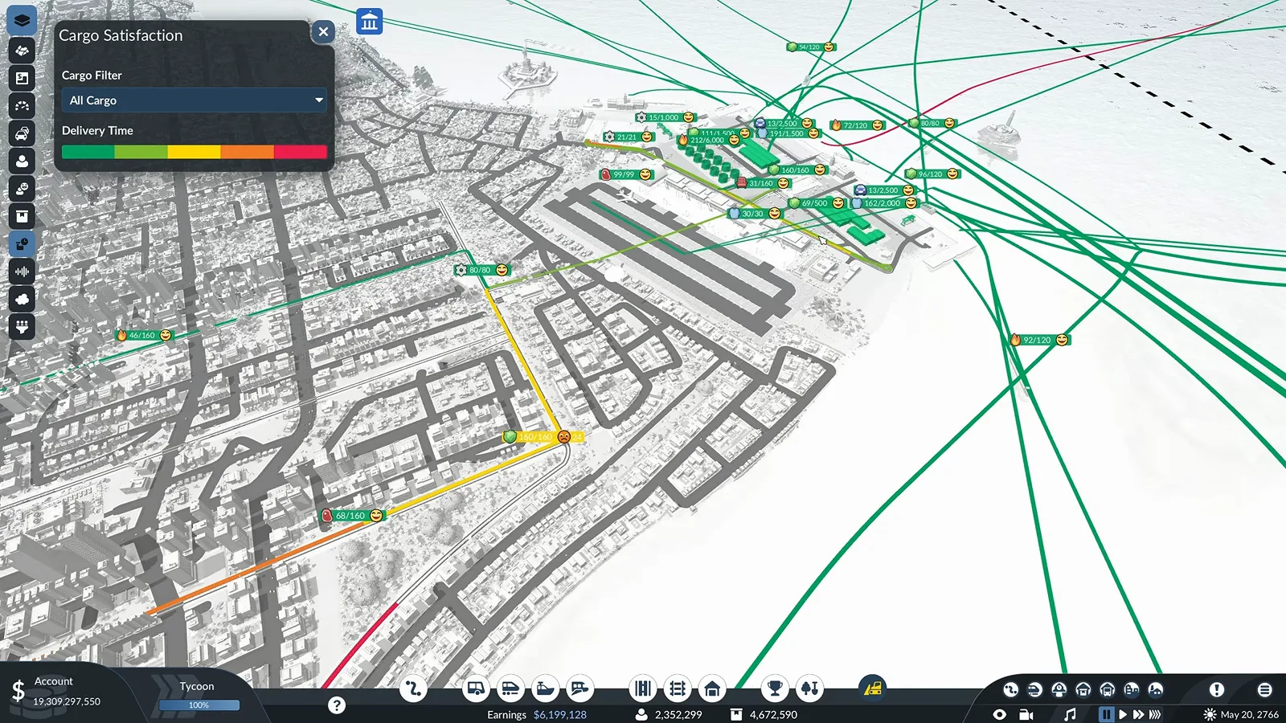Open the town list icon
1286x723 pixels.
[1131, 689]
